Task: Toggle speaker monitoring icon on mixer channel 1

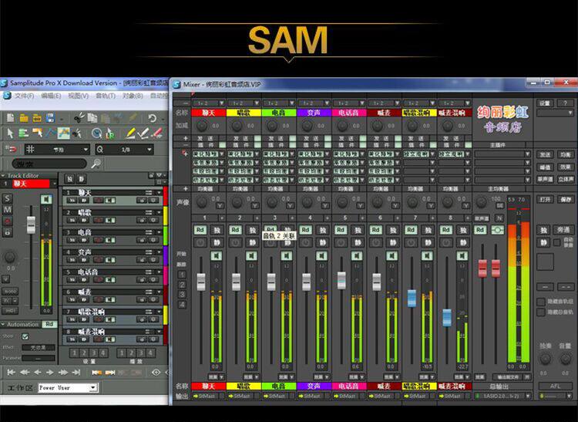Action: click(216, 255)
